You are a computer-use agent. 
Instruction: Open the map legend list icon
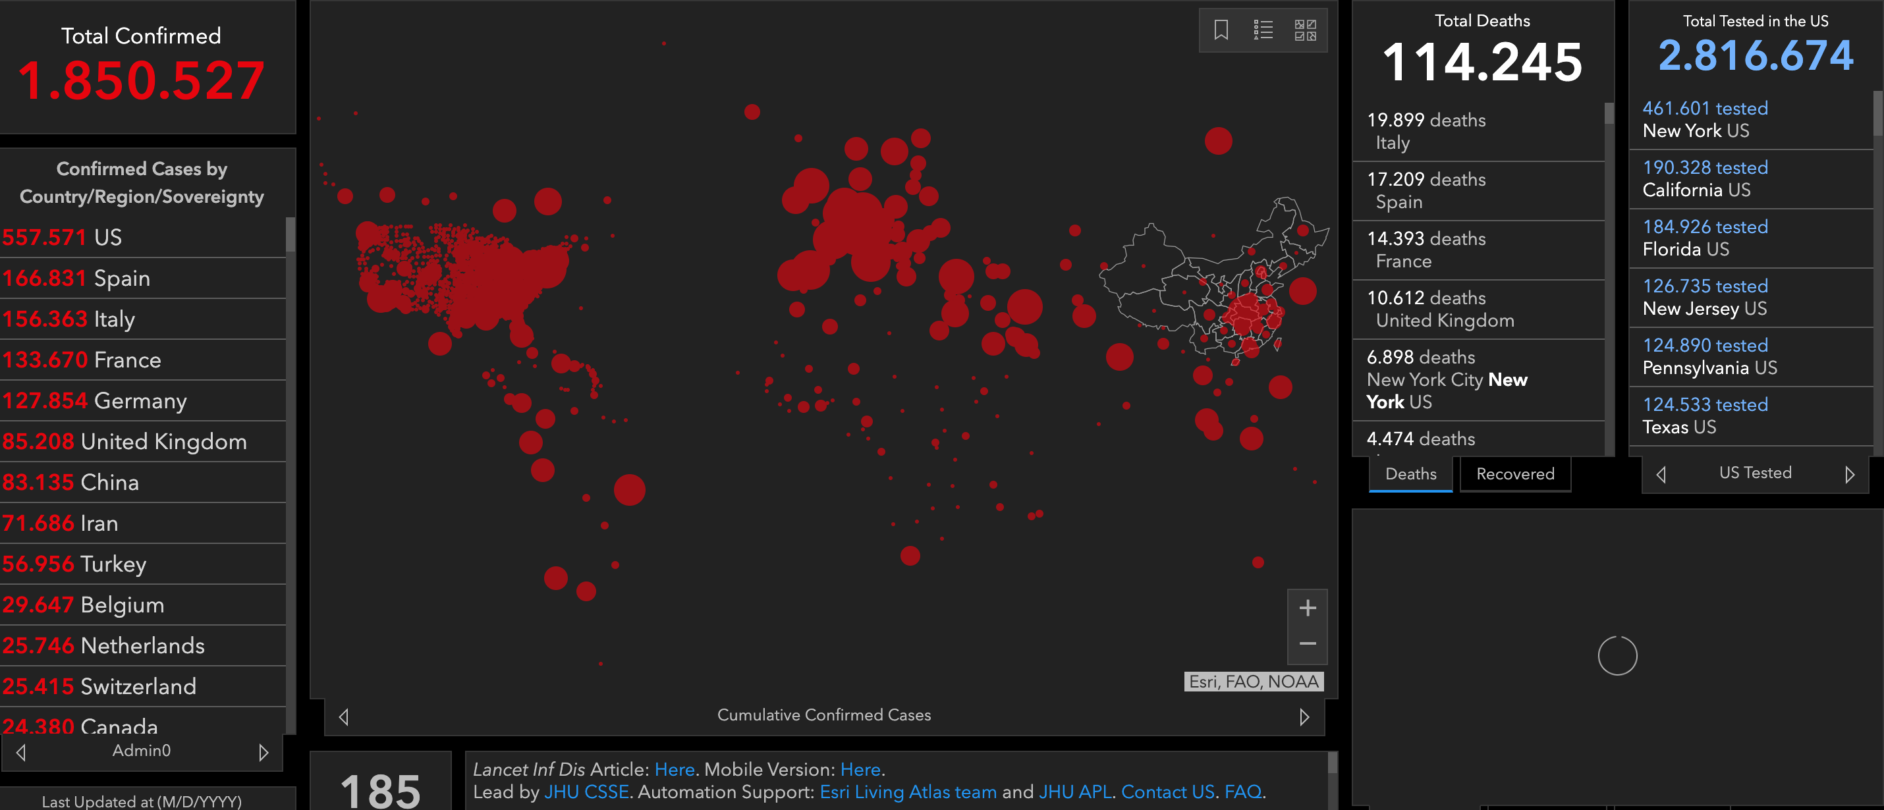pyautogui.click(x=1263, y=30)
